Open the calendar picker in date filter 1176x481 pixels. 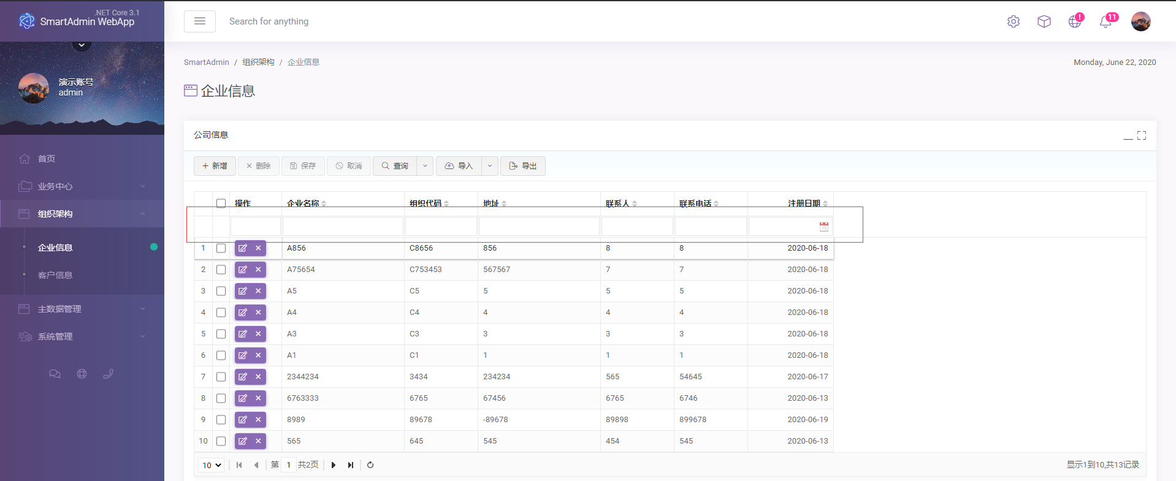coord(823,227)
